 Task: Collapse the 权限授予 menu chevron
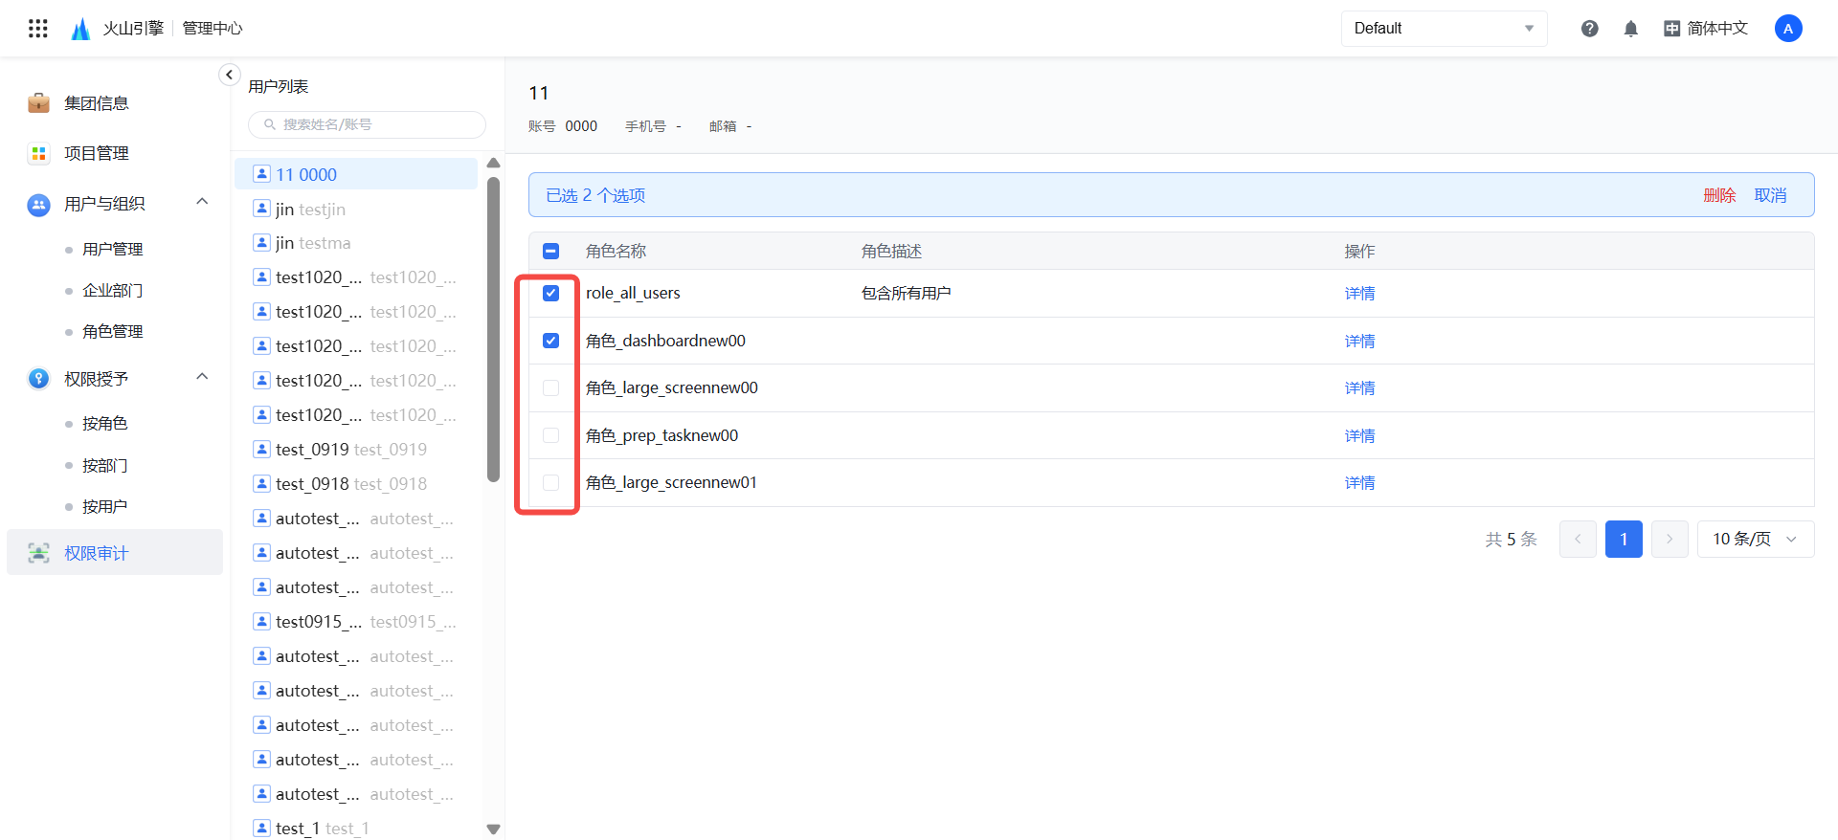click(202, 376)
